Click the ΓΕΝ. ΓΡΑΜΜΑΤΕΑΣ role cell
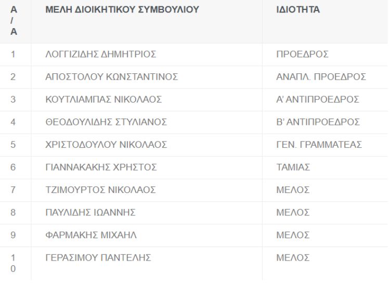 pyautogui.click(x=319, y=145)
